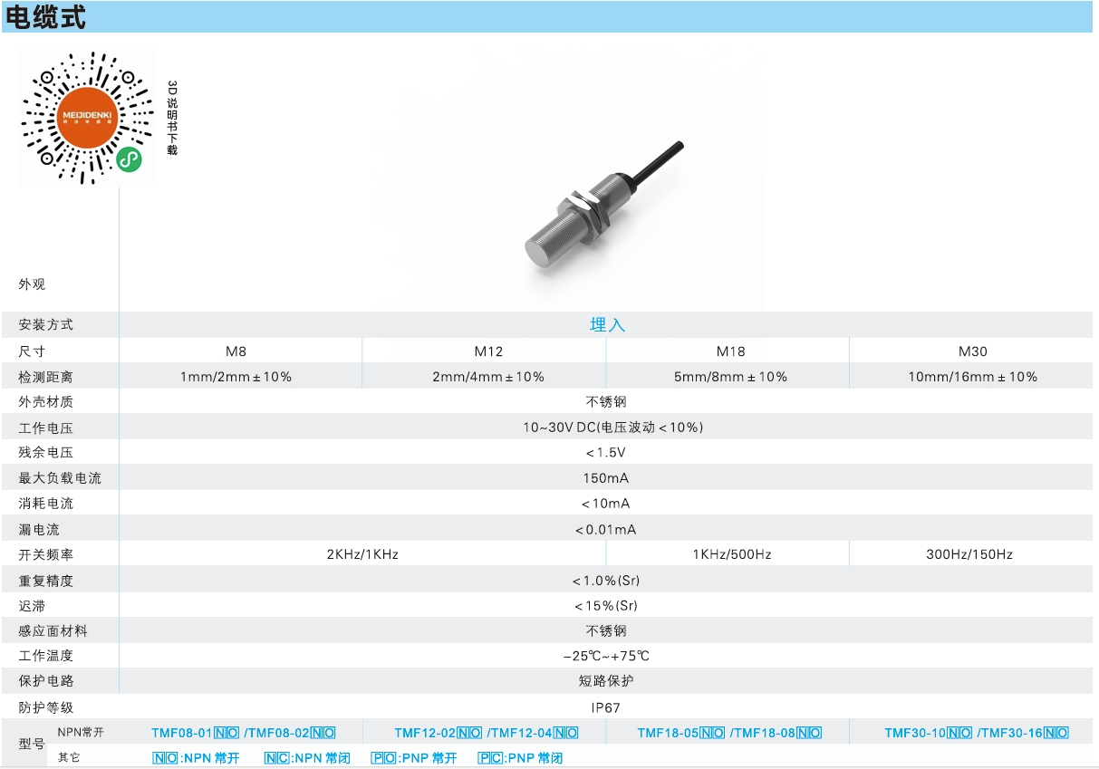Click the blue 埋入 installation type text
The height and width of the screenshot is (769, 1099).
coord(607,324)
